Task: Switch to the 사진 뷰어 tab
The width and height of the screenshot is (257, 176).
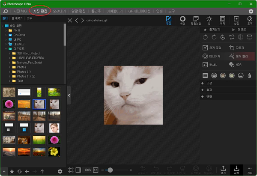Action: point(20,11)
